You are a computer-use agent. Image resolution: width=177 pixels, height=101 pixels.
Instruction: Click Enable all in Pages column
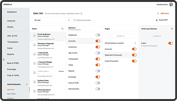click(x=121, y=36)
